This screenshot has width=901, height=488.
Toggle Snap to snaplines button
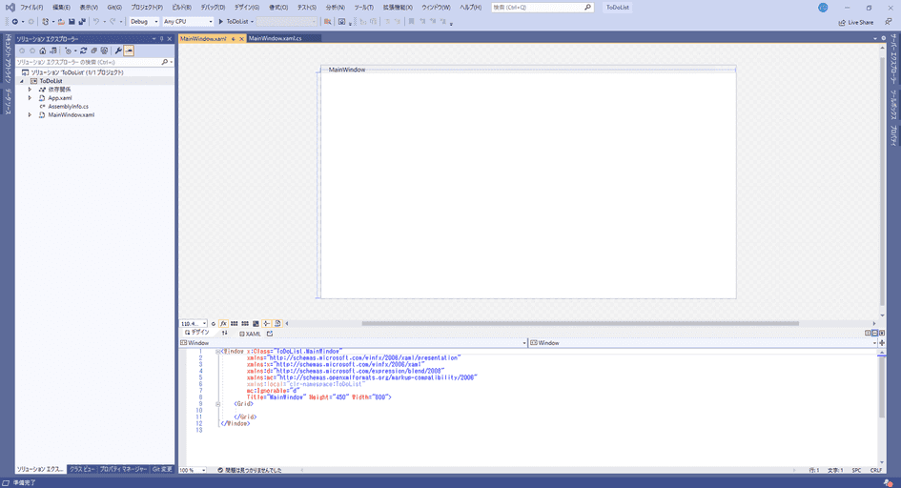(x=266, y=324)
